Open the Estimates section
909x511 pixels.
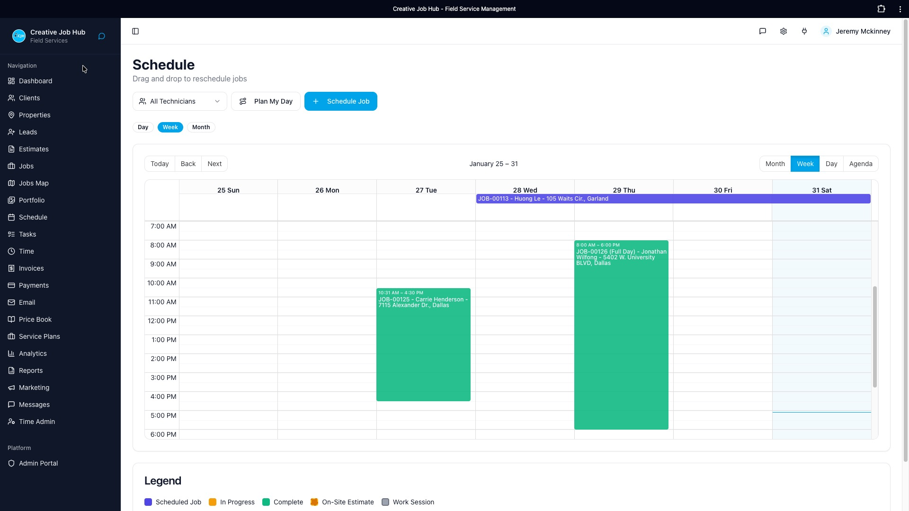click(x=34, y=149)
